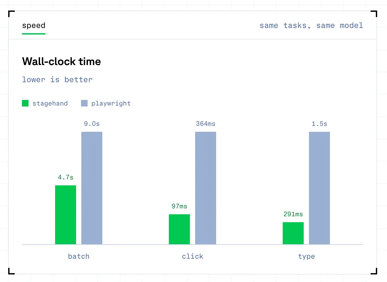The height and width of the screenshot is (282, 387).
Task: Click the 9.0s value label
Action: 92,124
